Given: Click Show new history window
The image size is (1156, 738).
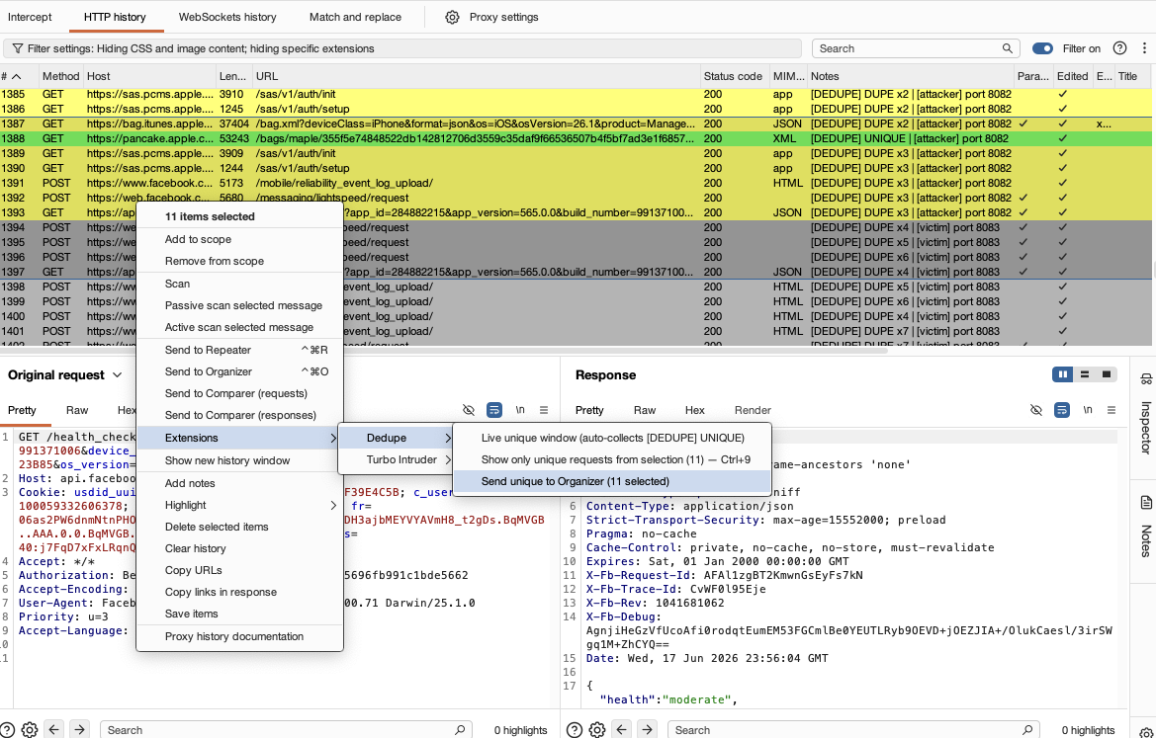Looking at the screenshot, I should pos(239,460).
